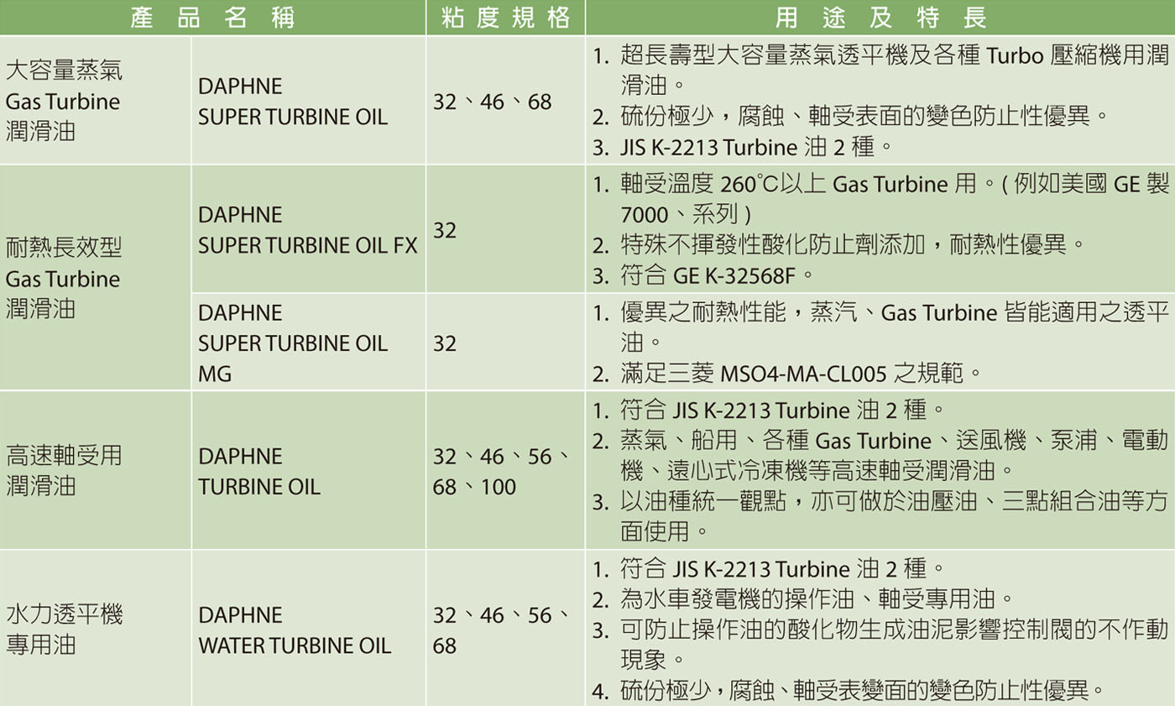Select product name in the 高速軸受用潤滑油 row
Viewport: 1175px width, 706px height.
(258, 471)
